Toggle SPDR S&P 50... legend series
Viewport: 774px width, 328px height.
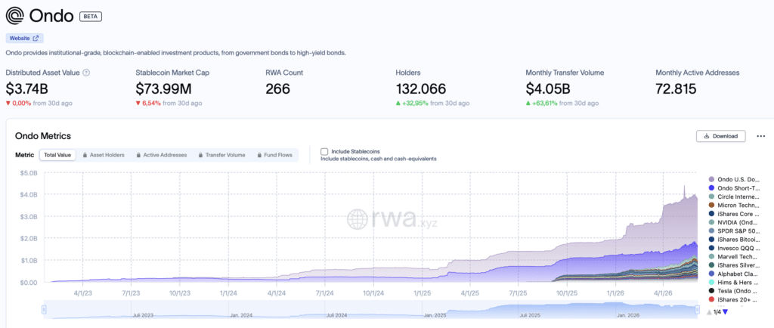(x=735, y=231)
